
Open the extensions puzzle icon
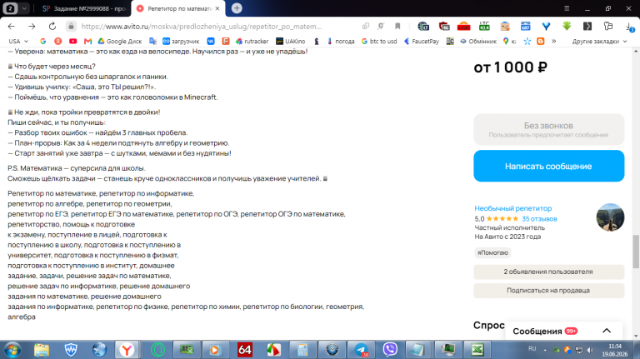point(608,26)
